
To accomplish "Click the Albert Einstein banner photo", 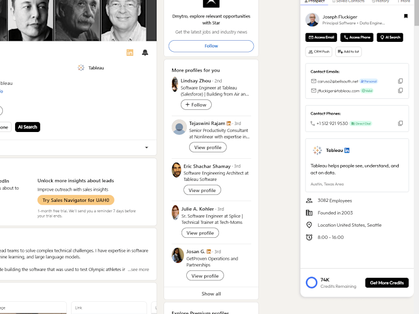I will tap(78, 20).
